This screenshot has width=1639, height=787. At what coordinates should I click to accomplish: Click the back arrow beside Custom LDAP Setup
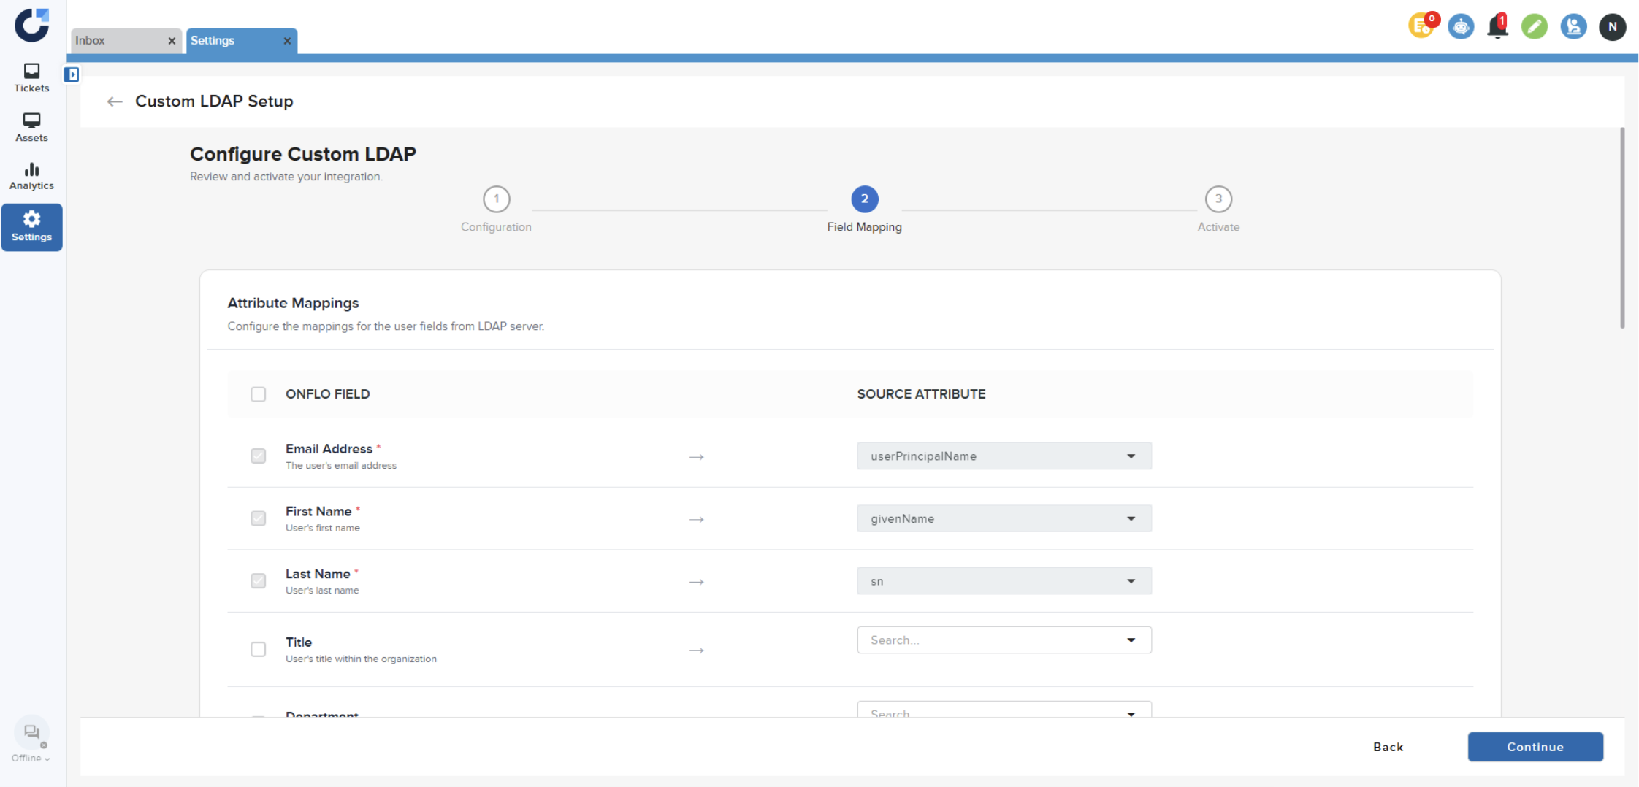[x=115, y=101]
